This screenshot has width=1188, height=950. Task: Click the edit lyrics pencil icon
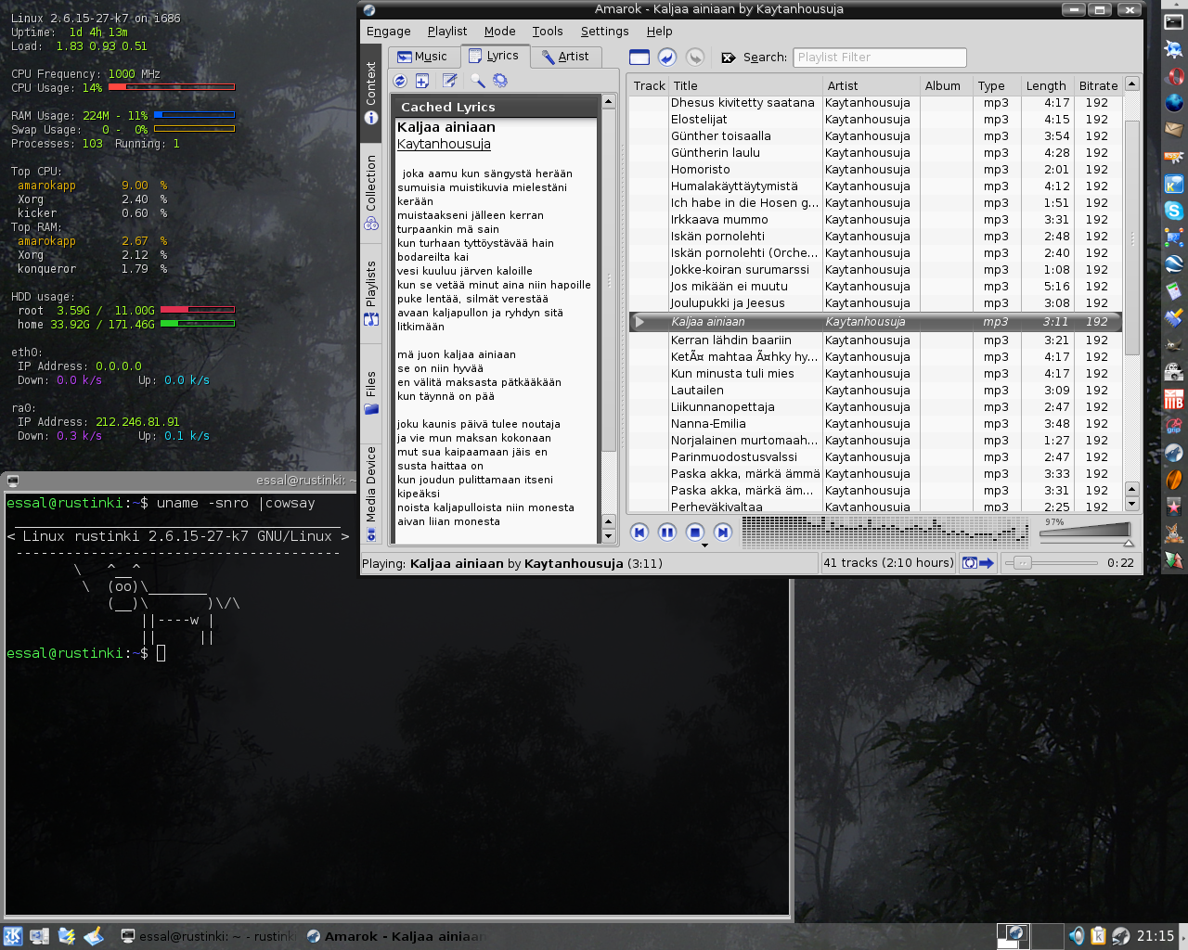coord(449,81)
